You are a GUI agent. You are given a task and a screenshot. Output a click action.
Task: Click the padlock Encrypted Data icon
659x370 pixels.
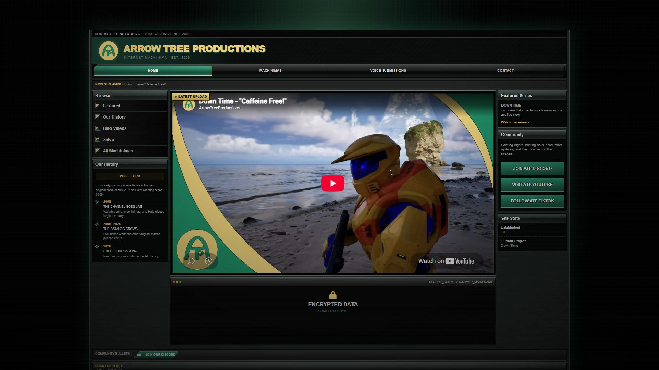(x=333, y=295)
